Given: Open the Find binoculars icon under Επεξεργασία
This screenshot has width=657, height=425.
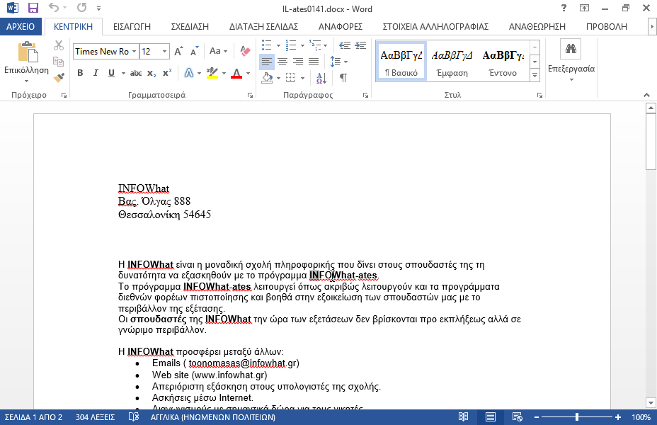Looking at the screenshot, I should click(x=571, y=49).
